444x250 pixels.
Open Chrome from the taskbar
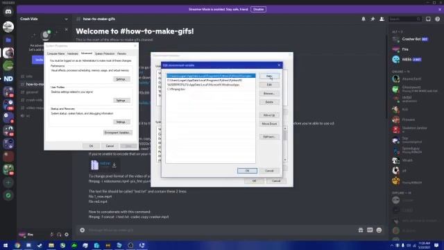coord(17,245)
